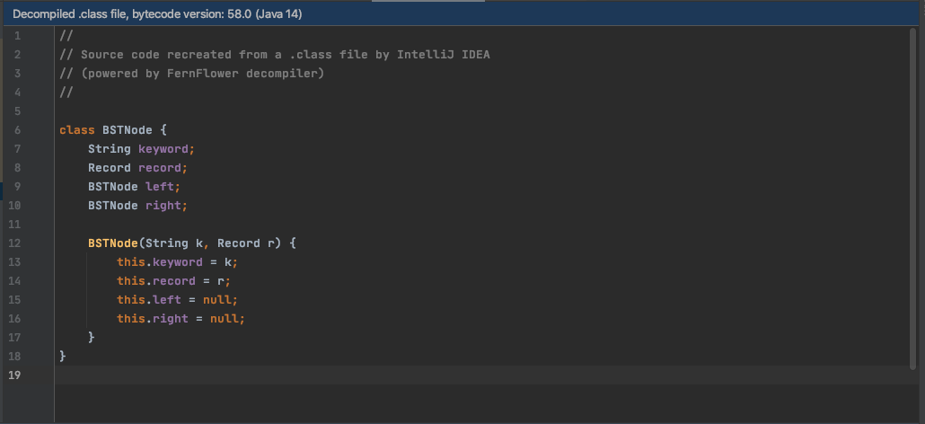Image resolution: width=925 pixels, height=424 pixels.
Task: Click line number 5 in the gutter
Action: (x=17, y=110)
